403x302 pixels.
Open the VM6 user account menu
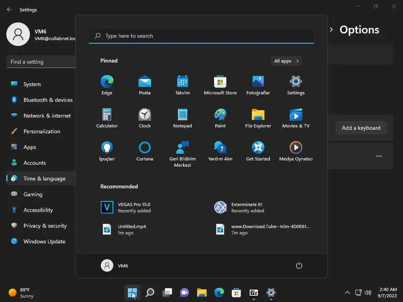115,265
